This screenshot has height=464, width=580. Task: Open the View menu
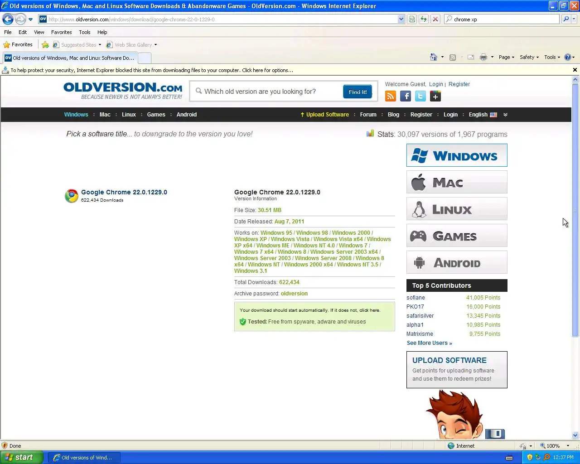pyautogui.click(x=39, y=32)
